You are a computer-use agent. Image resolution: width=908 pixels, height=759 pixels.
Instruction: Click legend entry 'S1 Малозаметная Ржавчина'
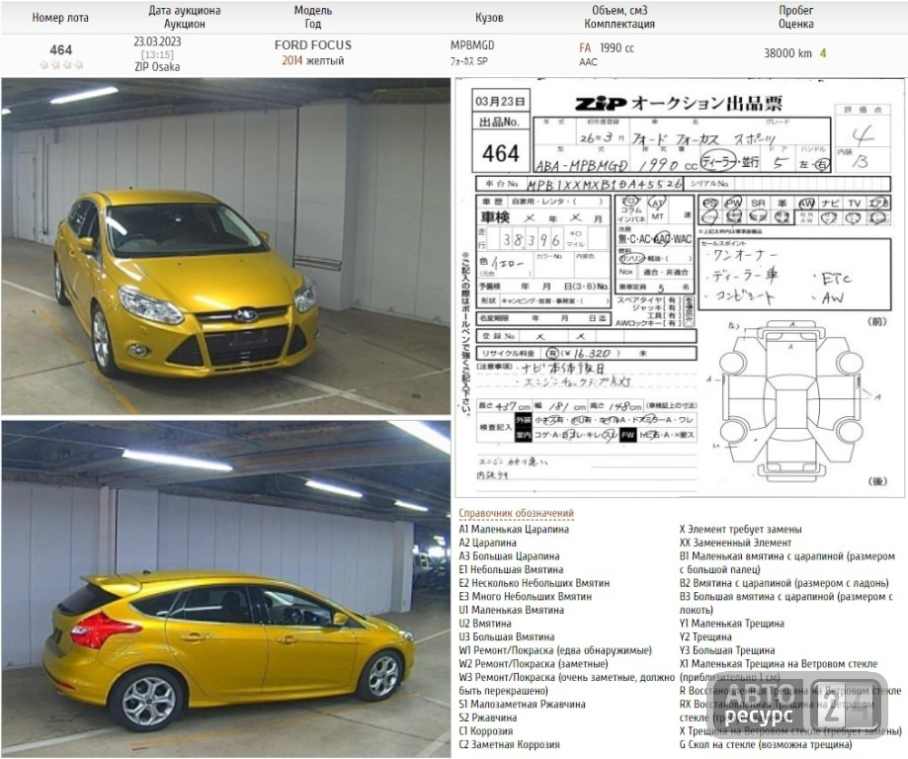pyautogui.click(x=522, y=704)
